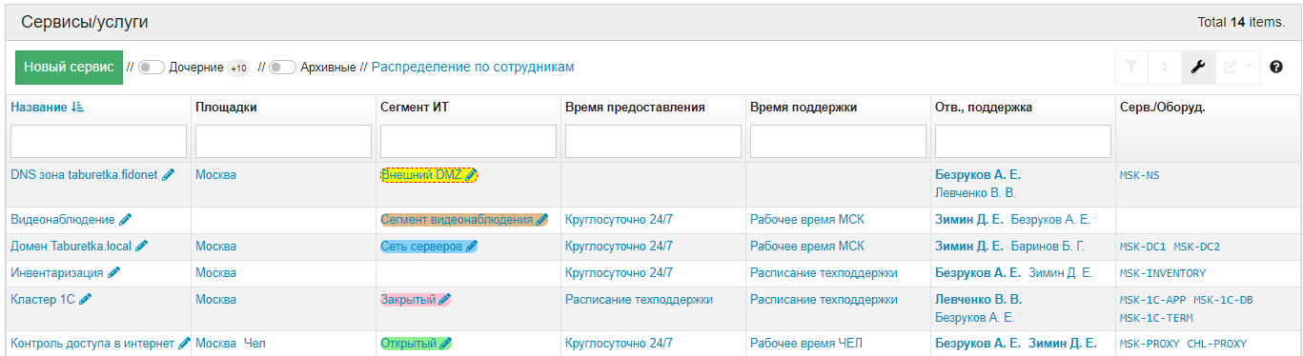Click pencil icon next to Видеонаблюдение
The height and width of the screenshot is (356, 1303).
pyautogui.click(x=125, y=219)
